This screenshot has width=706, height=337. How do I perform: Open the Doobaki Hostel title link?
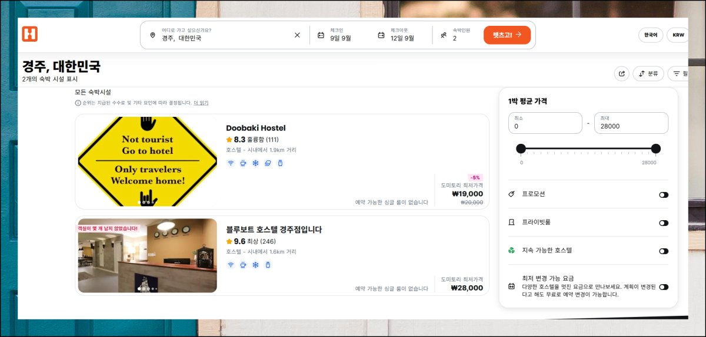(x=256, y=128)
